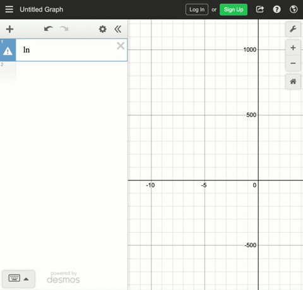Viewport: 303px width, 290px height.
Task: Open the help question mark icon
Action: tap(276, 9)
